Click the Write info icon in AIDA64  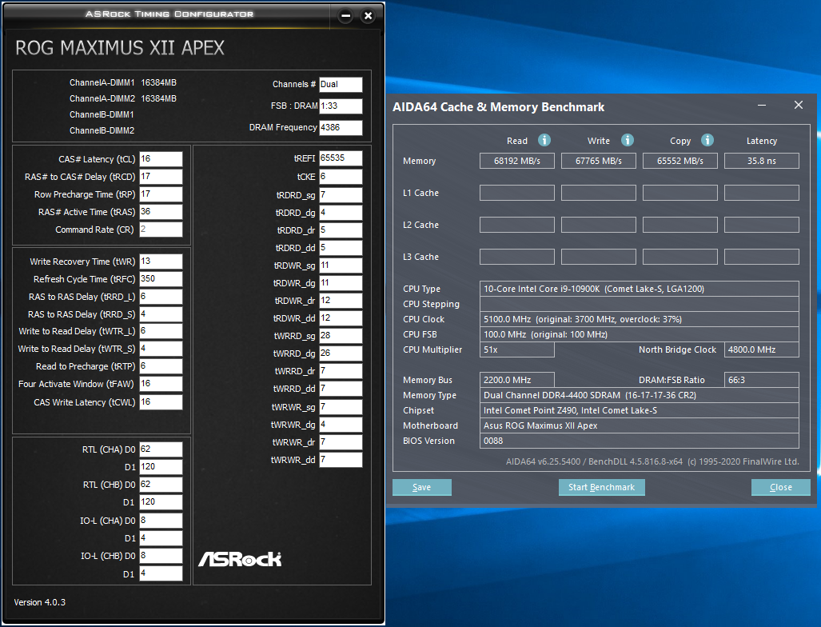click(x=628, y=140)
